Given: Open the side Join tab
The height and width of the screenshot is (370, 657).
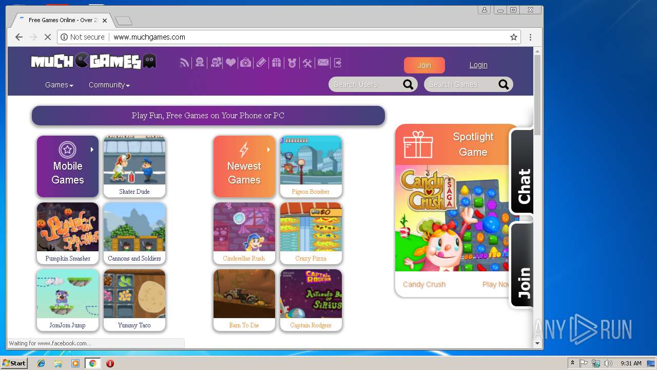Looking at the screenshot, I should (x=521, y=265).
